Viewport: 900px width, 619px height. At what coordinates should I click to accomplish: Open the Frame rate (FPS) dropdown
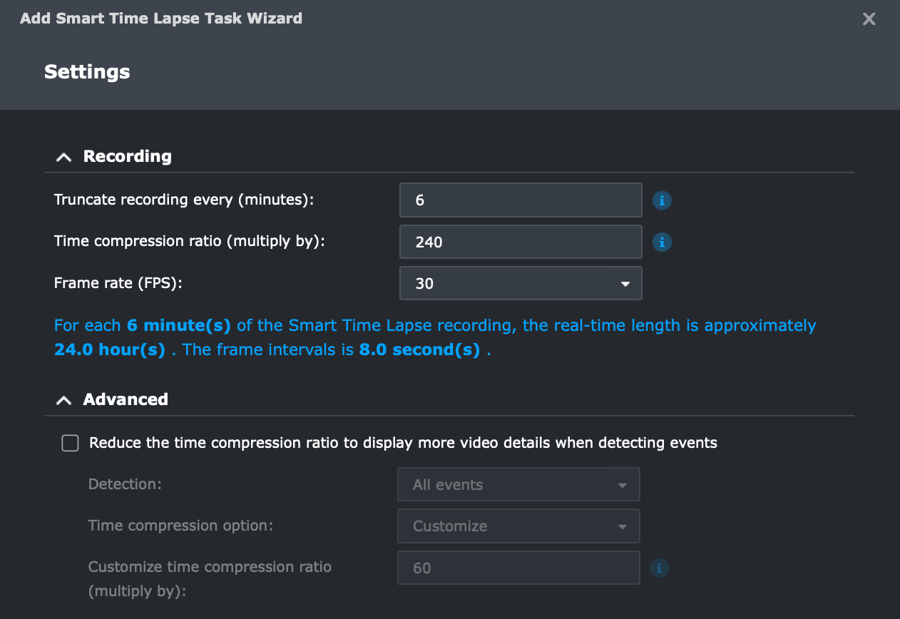coord(521,283)
